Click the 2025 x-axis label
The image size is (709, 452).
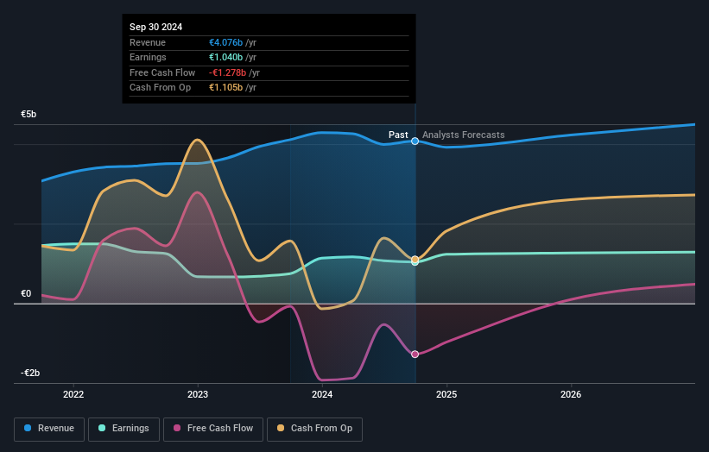446,394
